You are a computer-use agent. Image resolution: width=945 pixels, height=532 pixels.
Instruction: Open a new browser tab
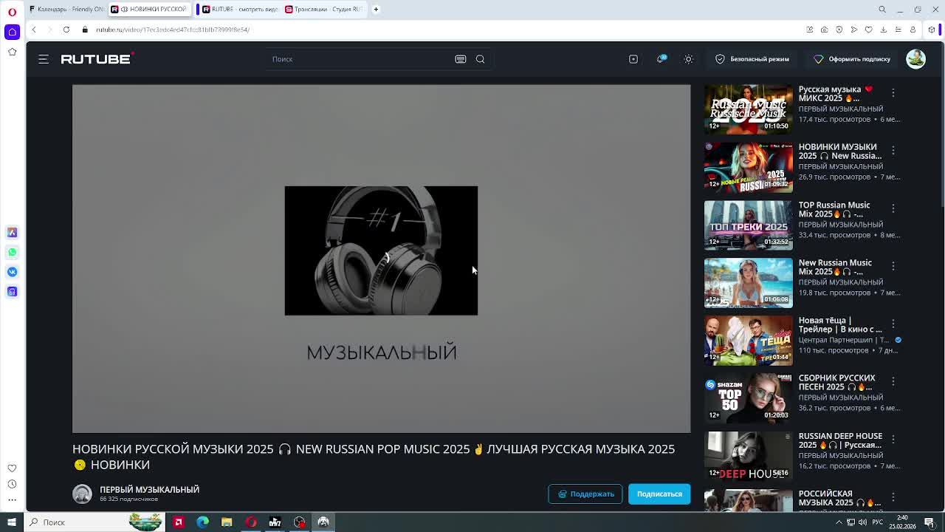(376, 9)
